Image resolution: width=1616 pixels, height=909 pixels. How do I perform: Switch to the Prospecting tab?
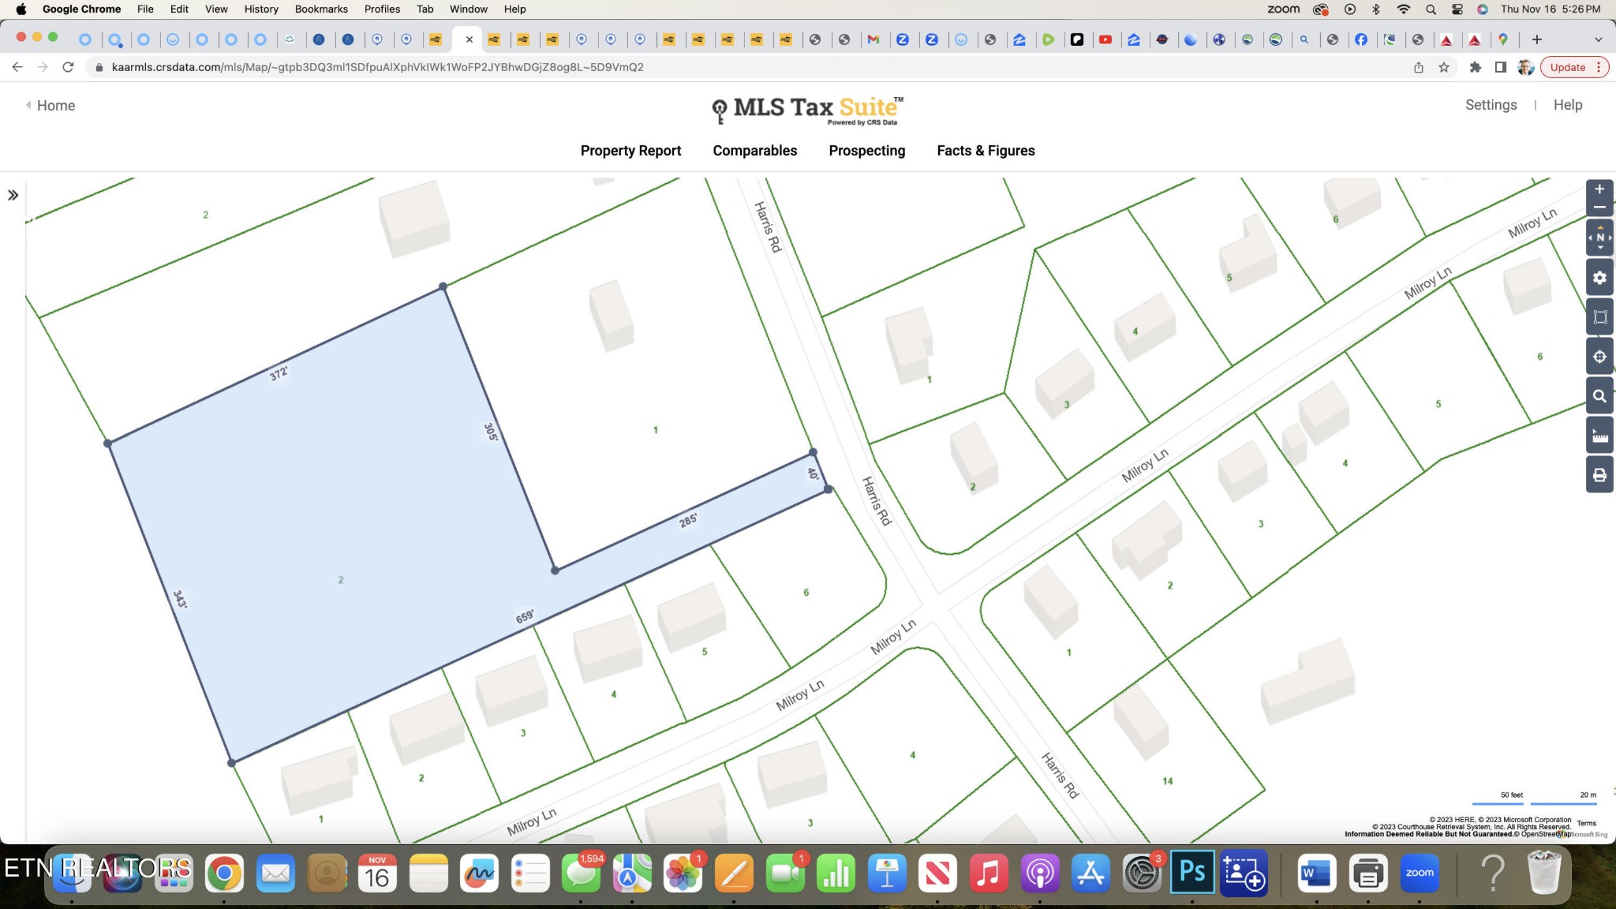(866, 151)
